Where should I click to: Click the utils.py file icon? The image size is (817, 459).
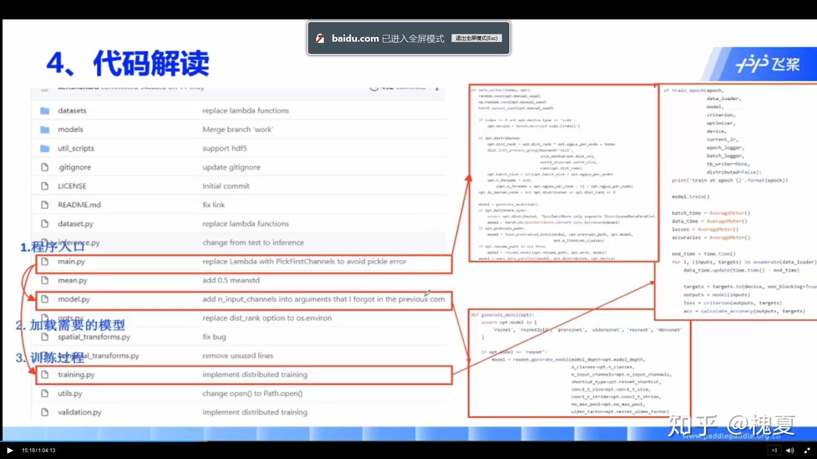click(45, 394)
